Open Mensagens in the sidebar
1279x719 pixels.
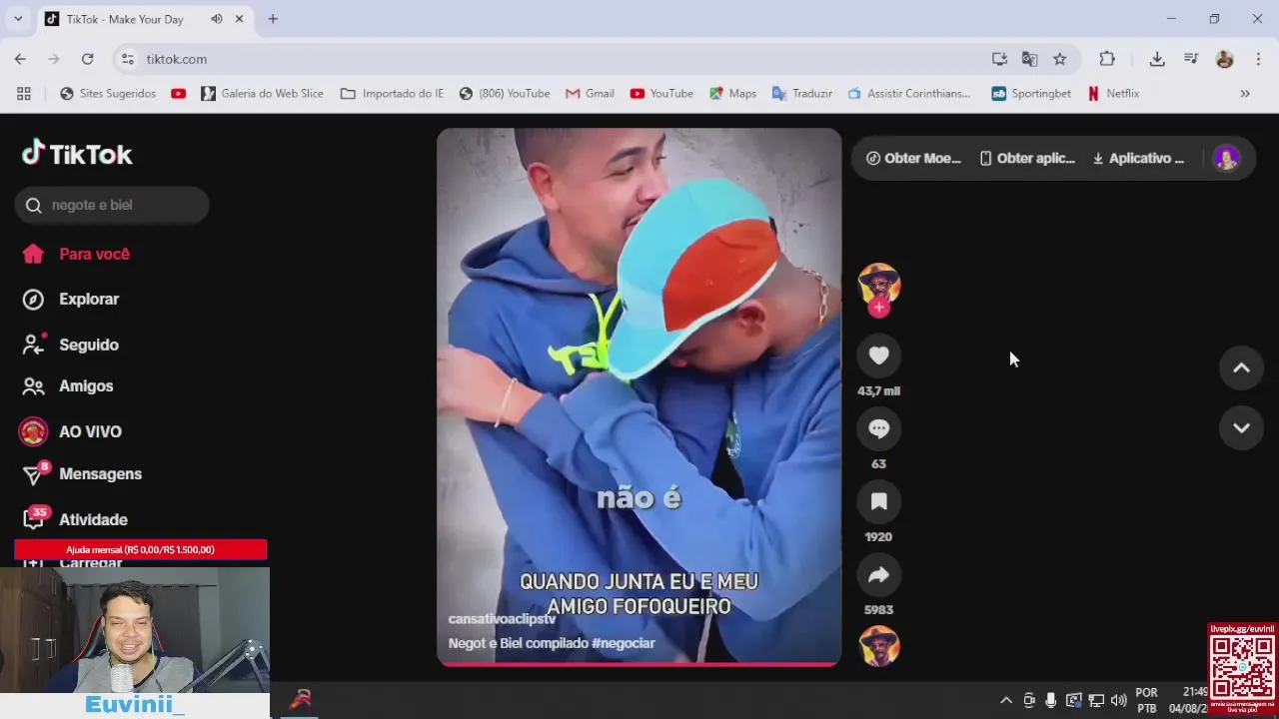[x=82, y=473]
